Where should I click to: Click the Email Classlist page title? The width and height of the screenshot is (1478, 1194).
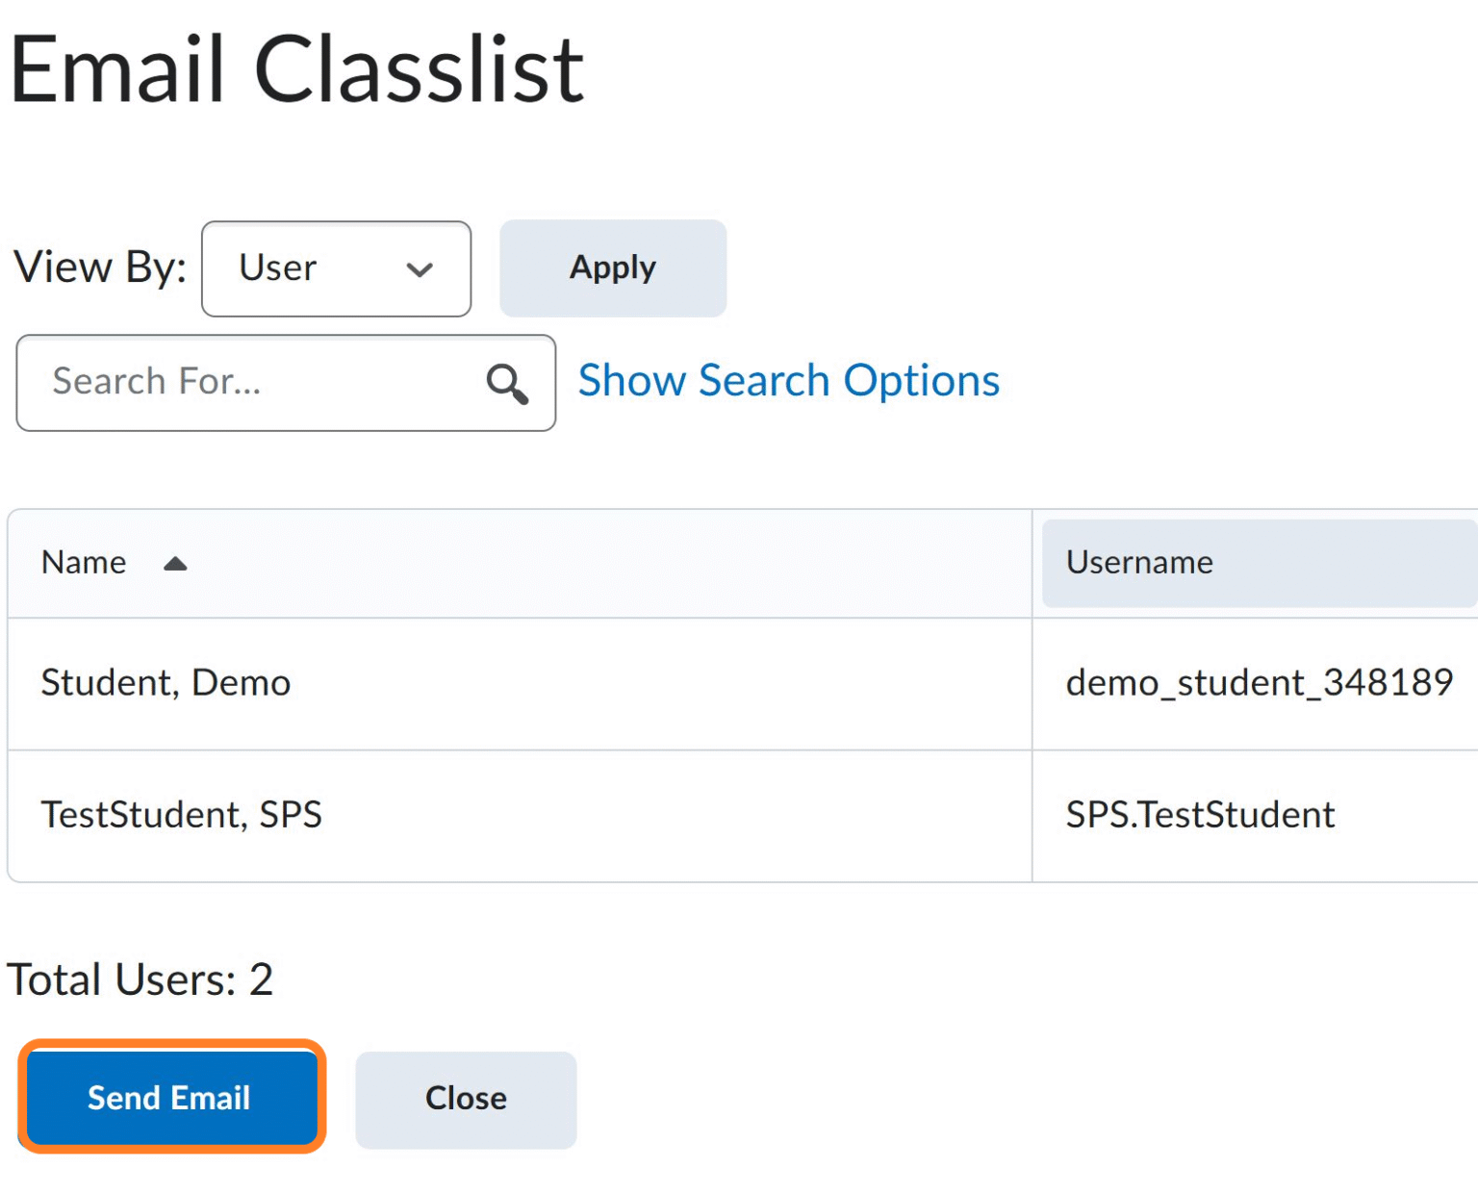[x=295, y=67]
